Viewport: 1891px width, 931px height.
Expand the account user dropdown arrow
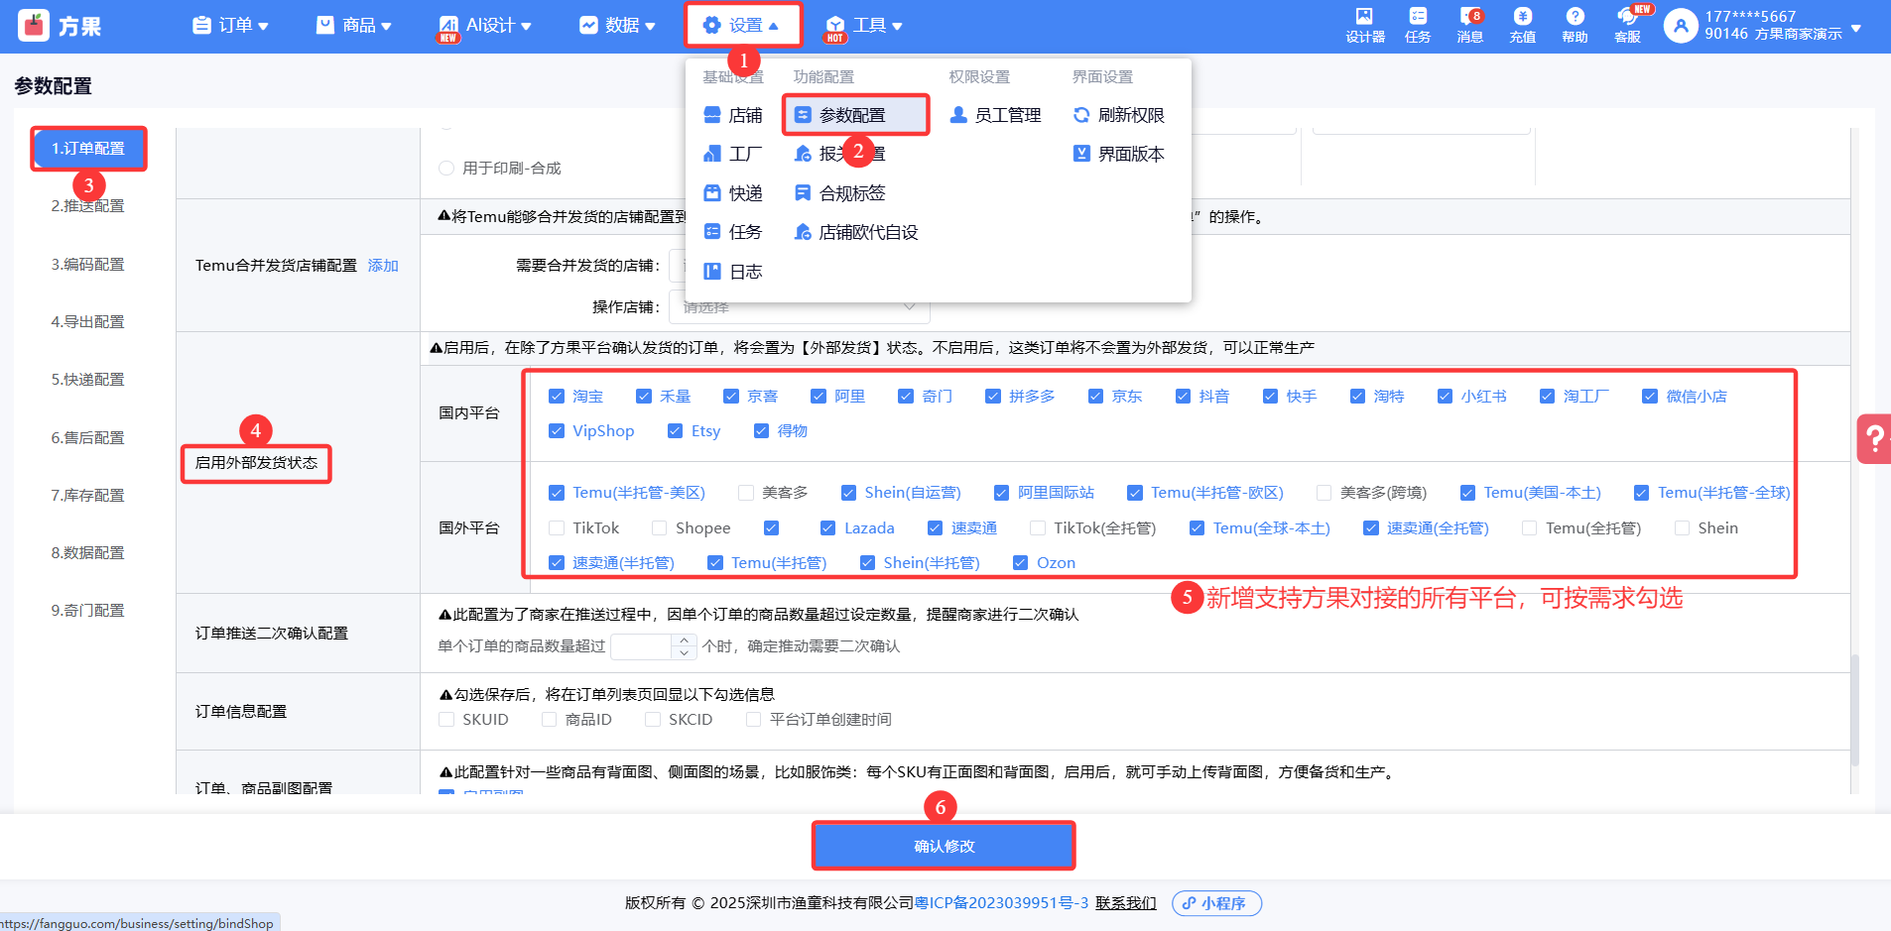point(1856,29)
